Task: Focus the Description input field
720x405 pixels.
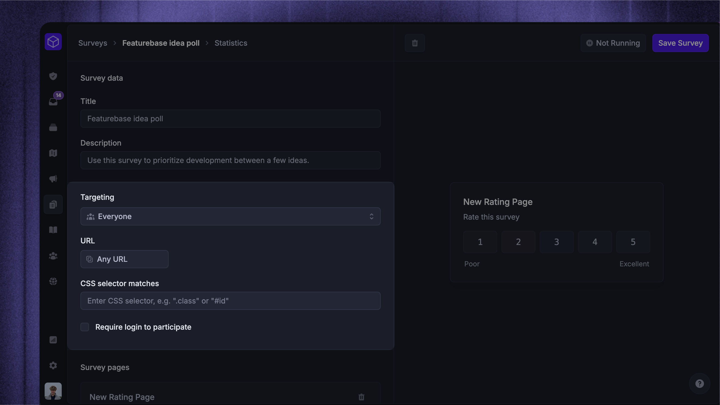Action: [x=230, y=161]
